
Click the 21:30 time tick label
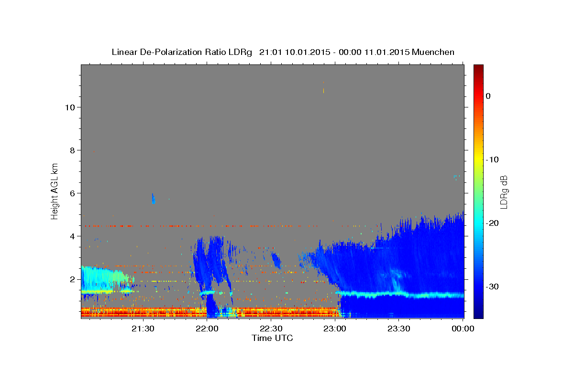click(143, 329)
